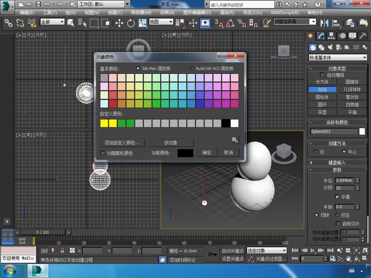This screenshot has width=371, height=278.
Task: Click the 当前颜色 black swatch
Action: [185, 153]
